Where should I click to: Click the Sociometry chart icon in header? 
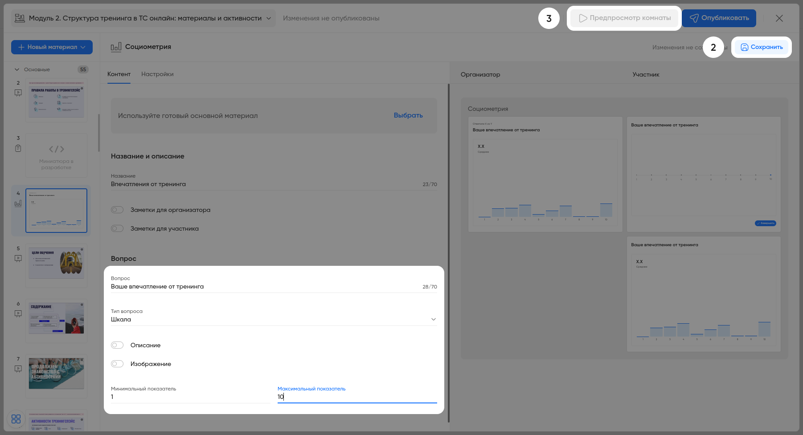(116, 47)
